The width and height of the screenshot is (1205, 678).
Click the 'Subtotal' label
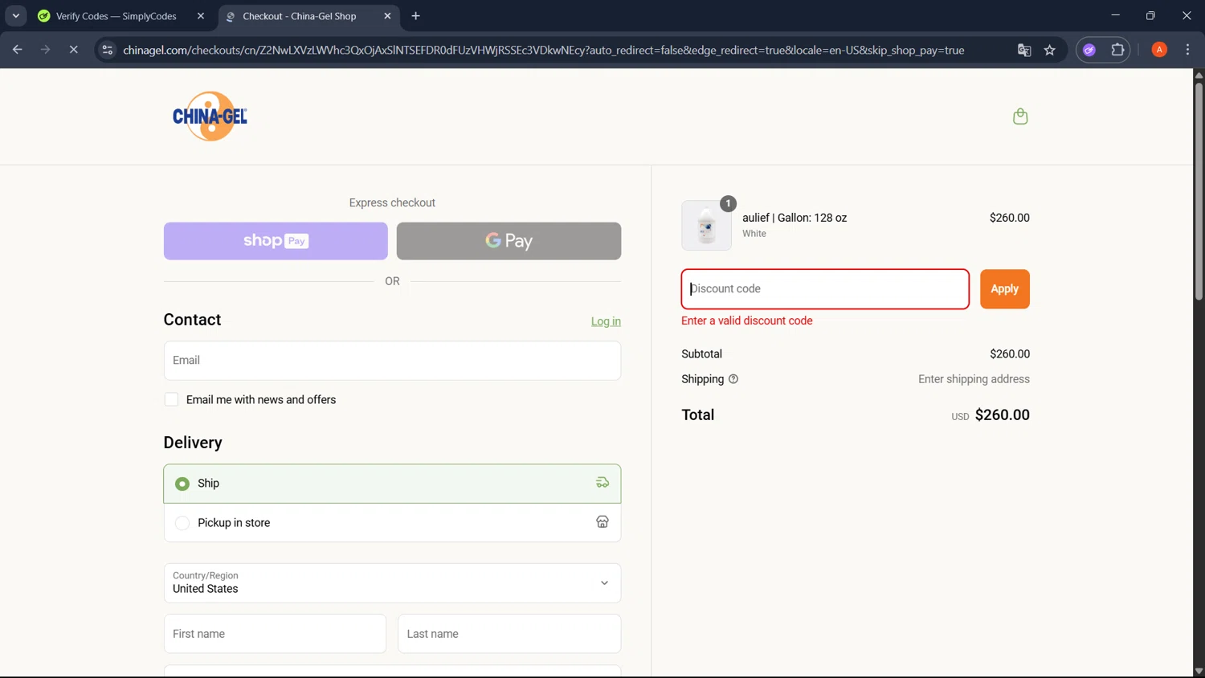click(701, 354)
